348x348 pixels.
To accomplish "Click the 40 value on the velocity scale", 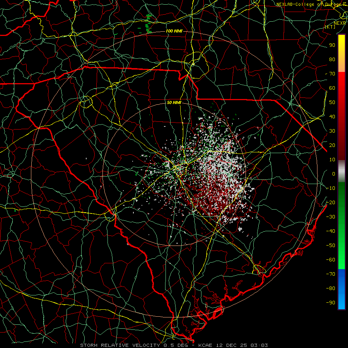I will [332, 116].
